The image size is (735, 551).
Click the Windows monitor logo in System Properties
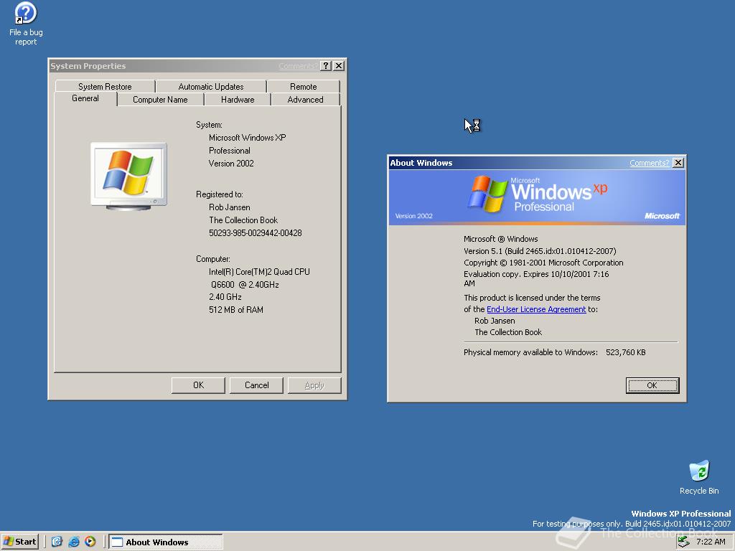pos(128,176)
